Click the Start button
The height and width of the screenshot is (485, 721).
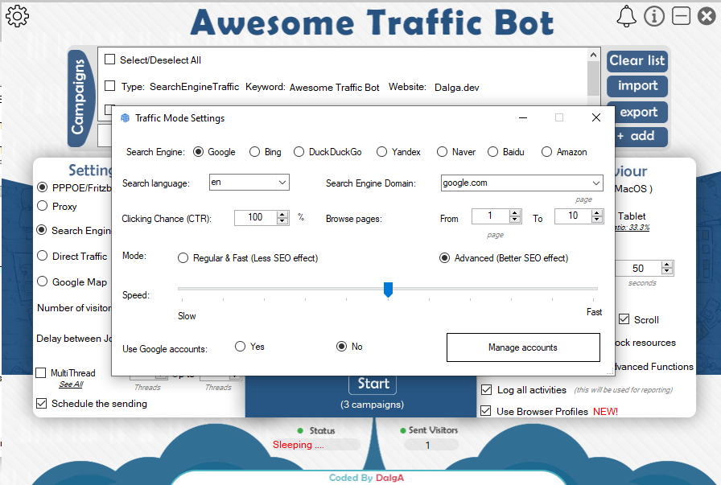pos(373,384)
